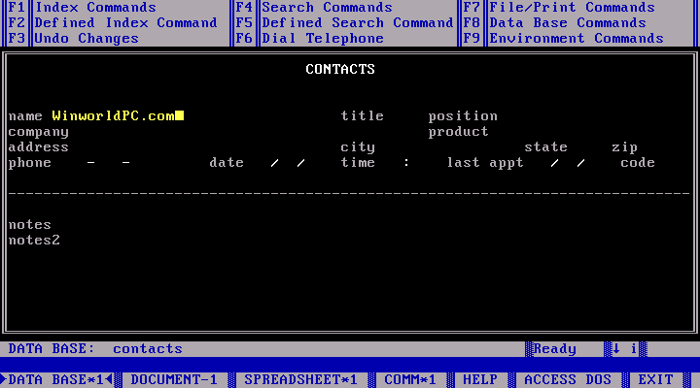The image size is (700, 388).
Task: Click the CONTACTS form heading
Action: click(340, 69)
